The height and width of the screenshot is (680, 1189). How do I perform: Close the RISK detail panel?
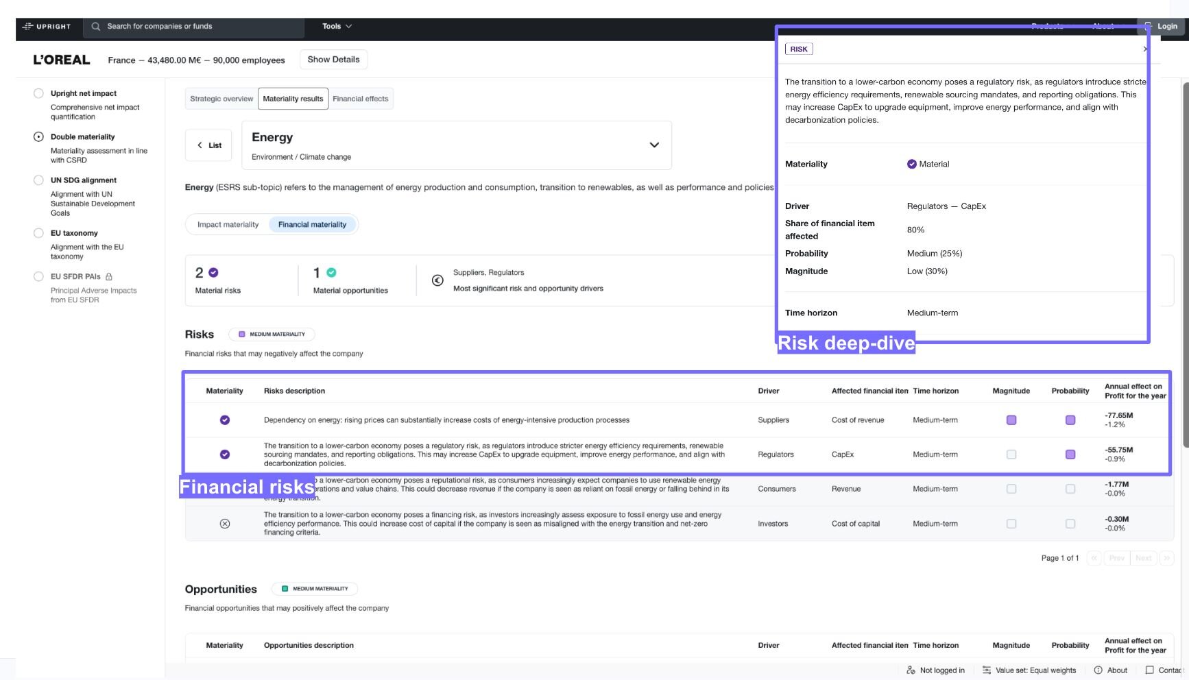tap(1145, 49)
